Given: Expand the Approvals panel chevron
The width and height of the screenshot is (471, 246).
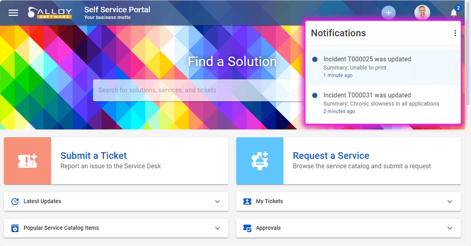Looking at the screenshot, I should [450, 228].
